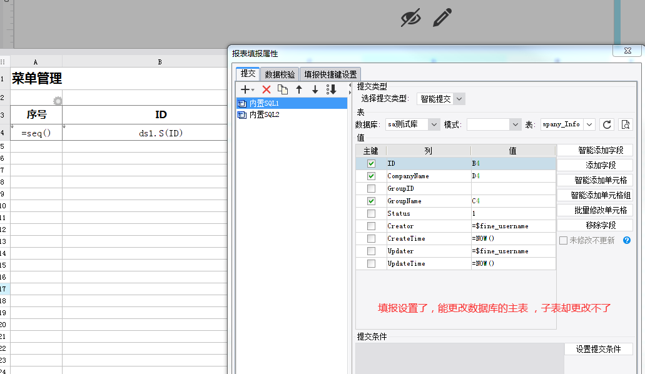645x374 pixels.
Task: Switch to the 填报快捷键设置 tab
Action: [x=330, y=74]
